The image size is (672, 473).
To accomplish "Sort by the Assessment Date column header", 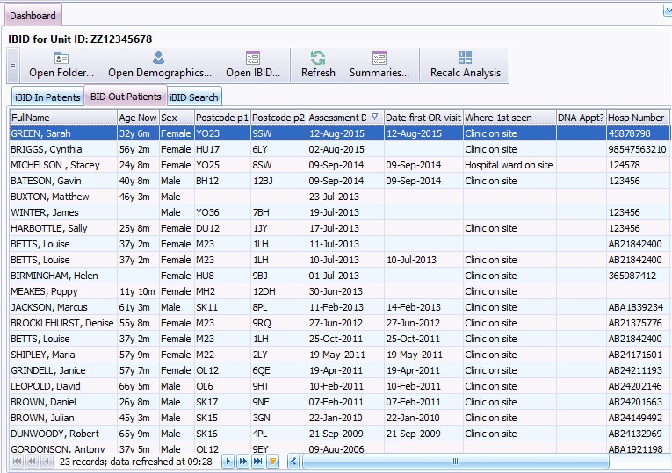I will point(338,118).
